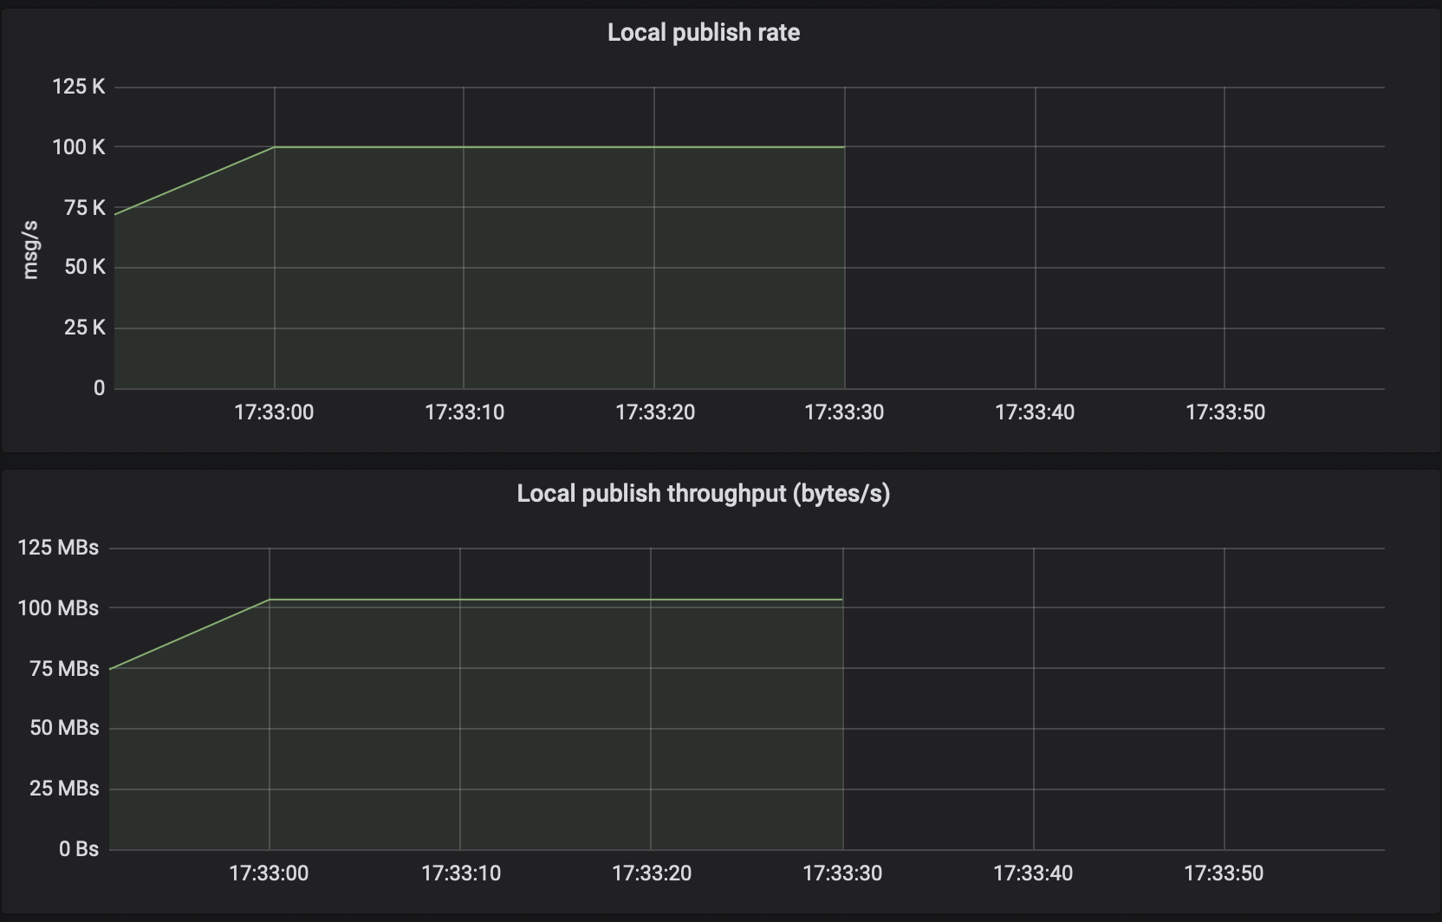Click 17:33:50 tick in throughput chart

[1224, 873]
